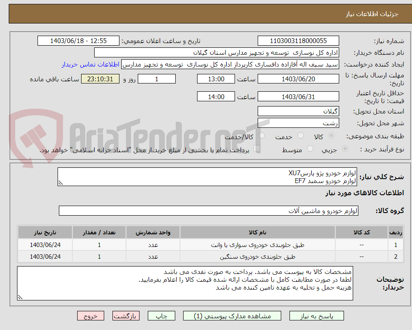Click row طبق جلوبندی خودروی سواری یا وانت
This screenshot has width=412, height=330.
(211, 245)
